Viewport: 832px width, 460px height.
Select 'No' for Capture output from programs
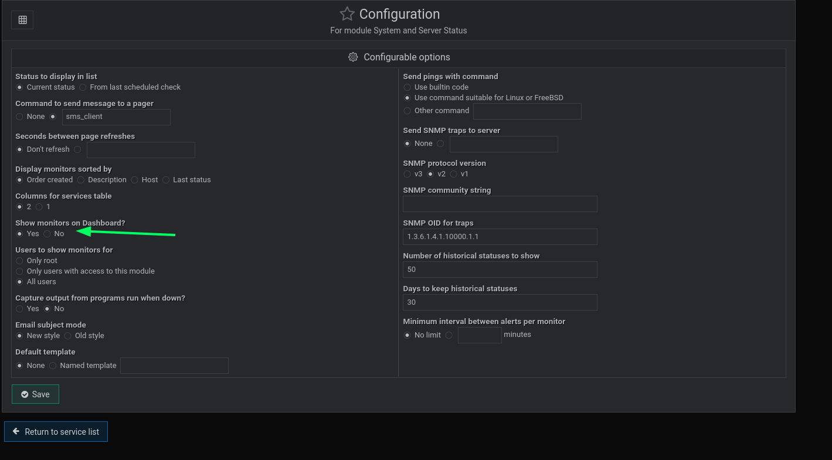pyautogui.click(x=47, y=309)
